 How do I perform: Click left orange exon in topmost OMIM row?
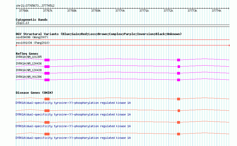[x=47, y=99]
